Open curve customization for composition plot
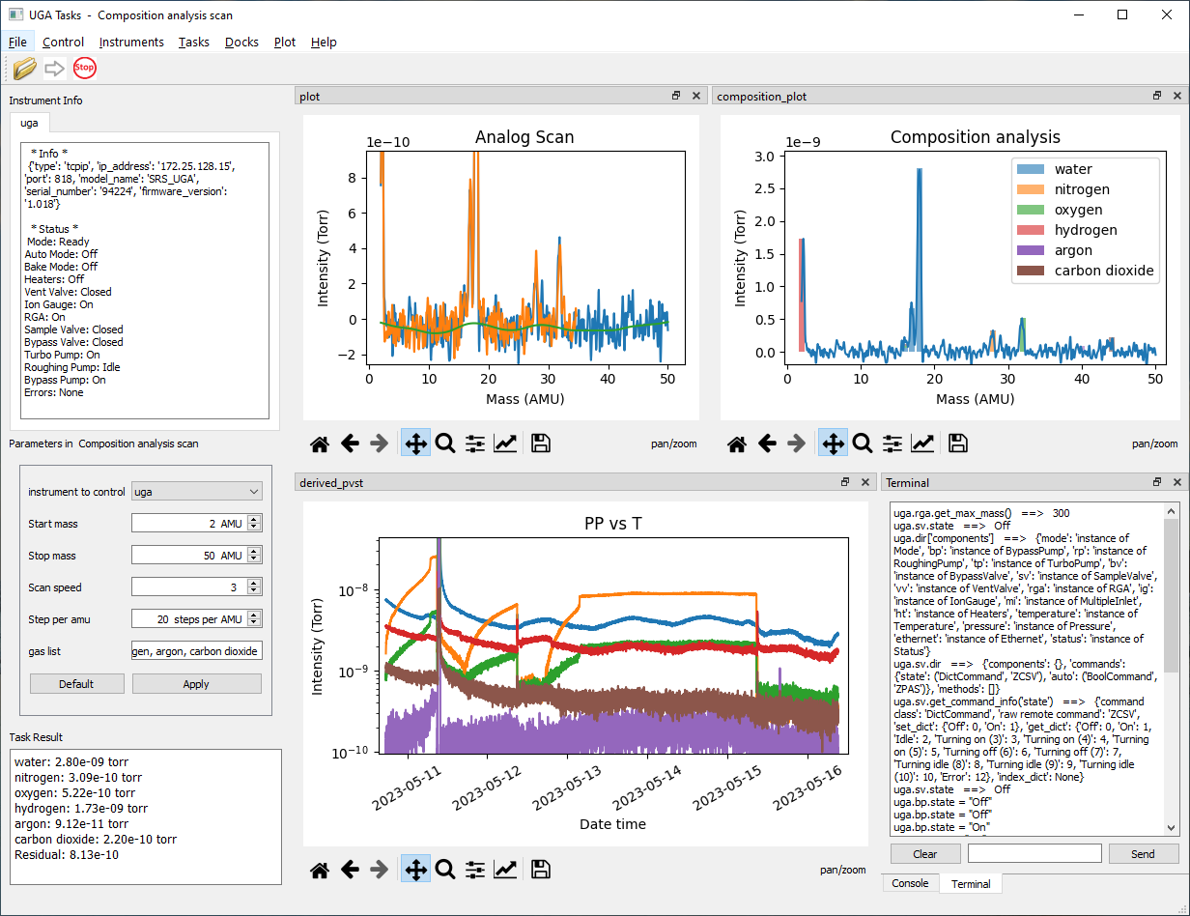Image resolution: width=1190 pixels, height=916 pixels. point(922,443)
